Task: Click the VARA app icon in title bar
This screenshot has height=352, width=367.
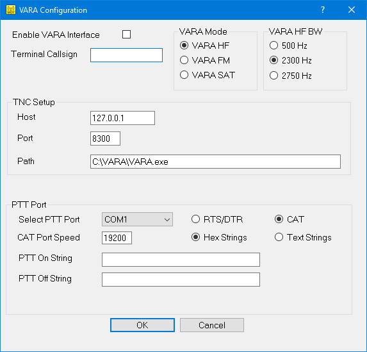Action: pyautogui.click(x=11, y=10)
